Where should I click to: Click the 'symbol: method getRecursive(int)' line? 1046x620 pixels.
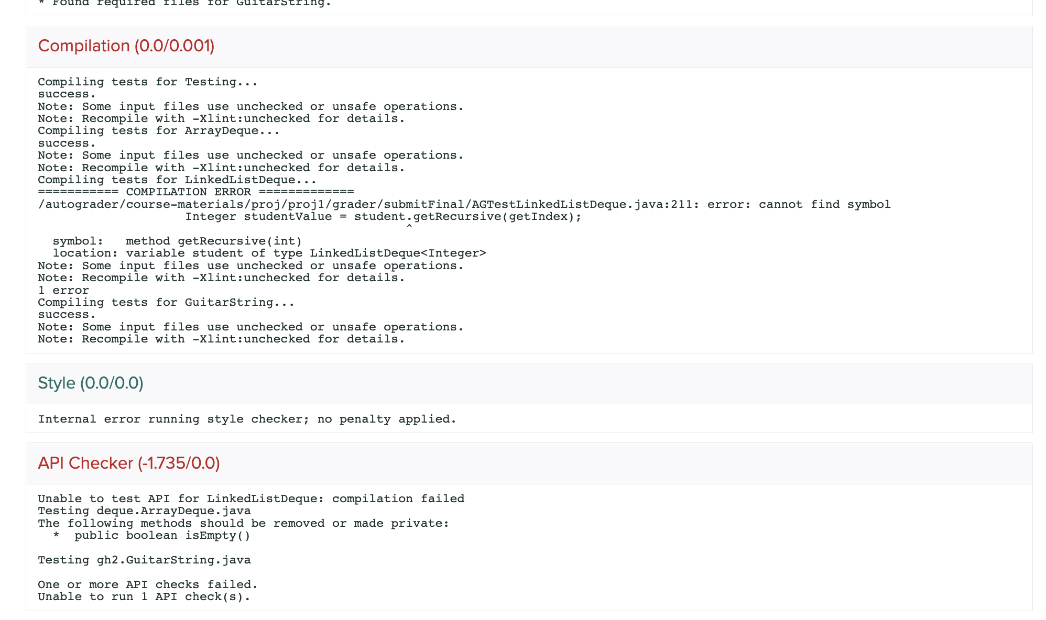(x=177, y=241)
